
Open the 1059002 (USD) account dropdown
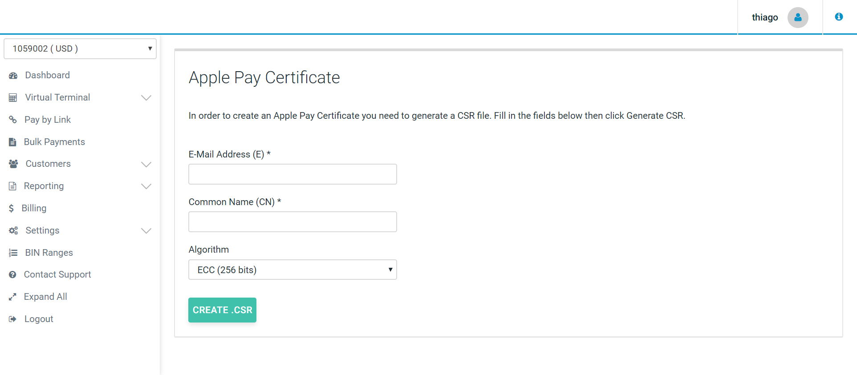coord(80,48)
